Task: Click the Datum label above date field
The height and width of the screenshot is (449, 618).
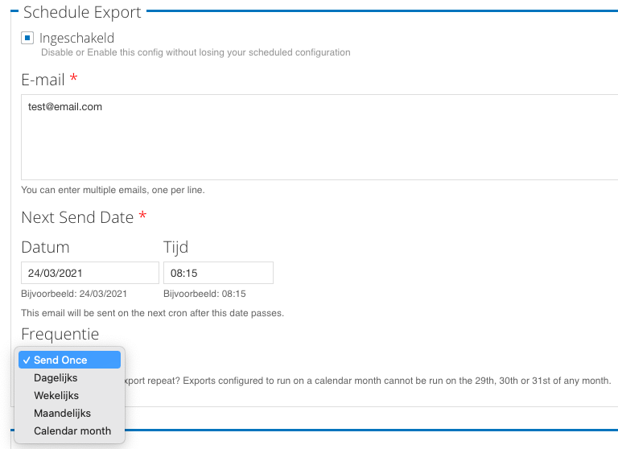Action: (45, 247)
